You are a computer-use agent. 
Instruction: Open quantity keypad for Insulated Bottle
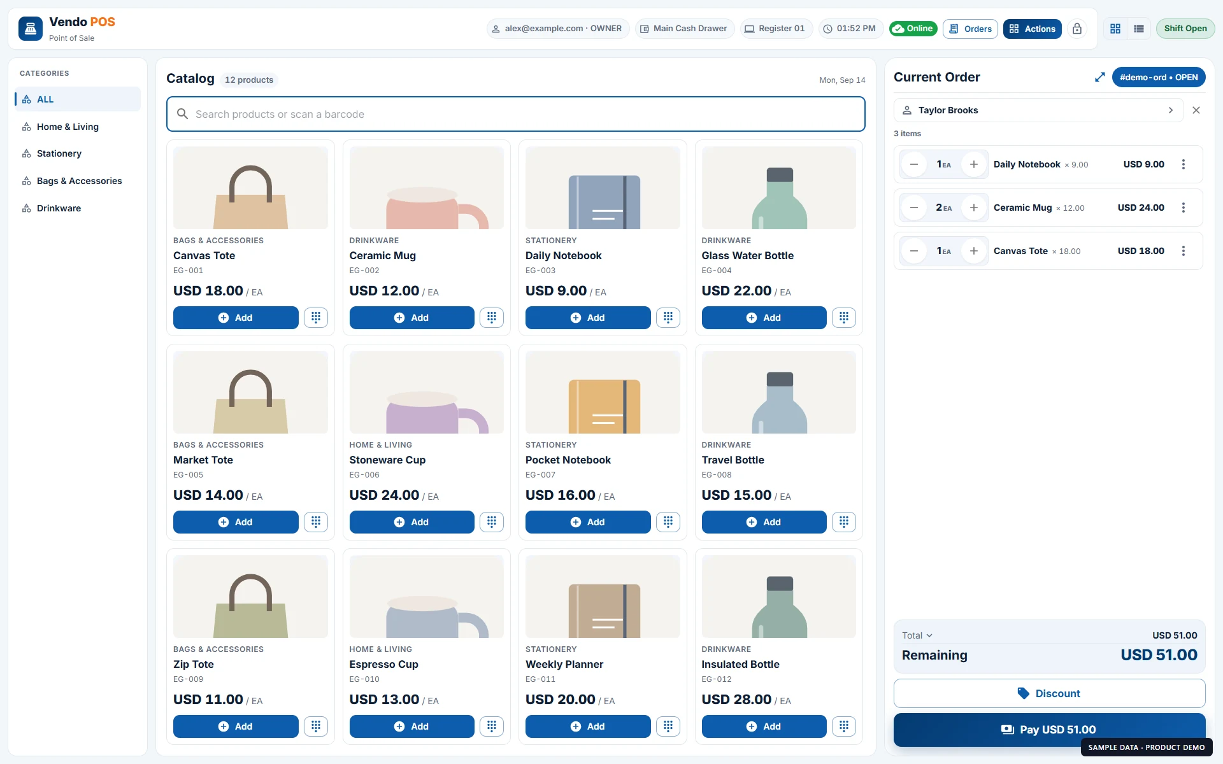(844, 726)
